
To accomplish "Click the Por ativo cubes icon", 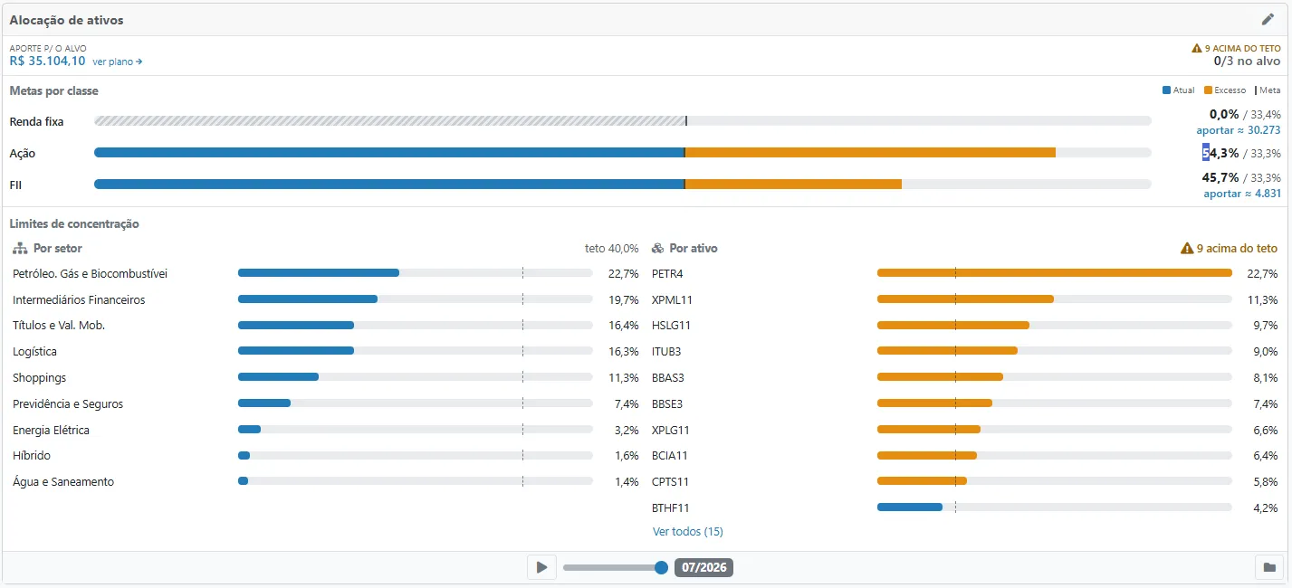I will click(x=658, y=248).
